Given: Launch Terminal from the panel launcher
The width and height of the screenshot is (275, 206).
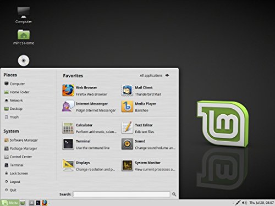Looking at the screenshot, I should click(38, 203).
